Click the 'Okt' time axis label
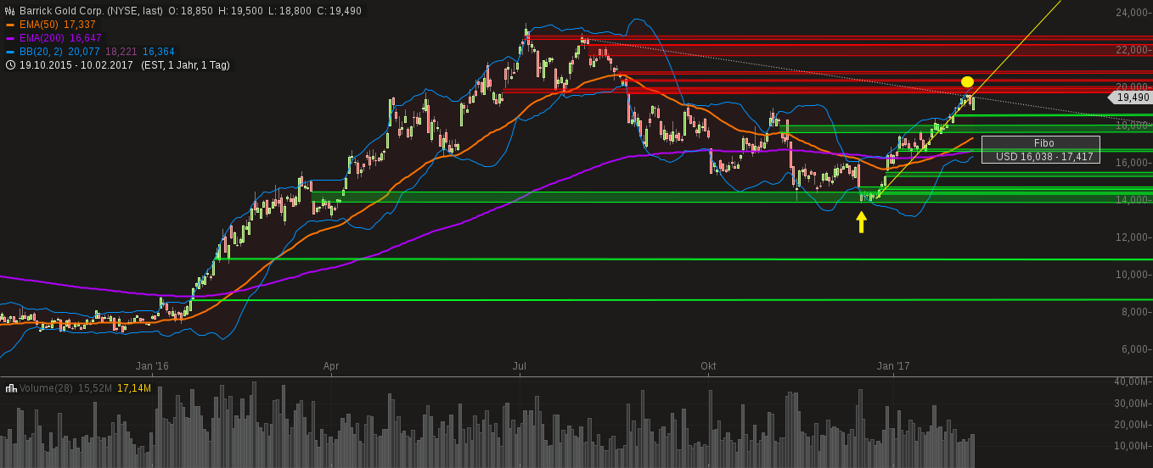Screen dimensions: 1153x468 coord(708,366)
